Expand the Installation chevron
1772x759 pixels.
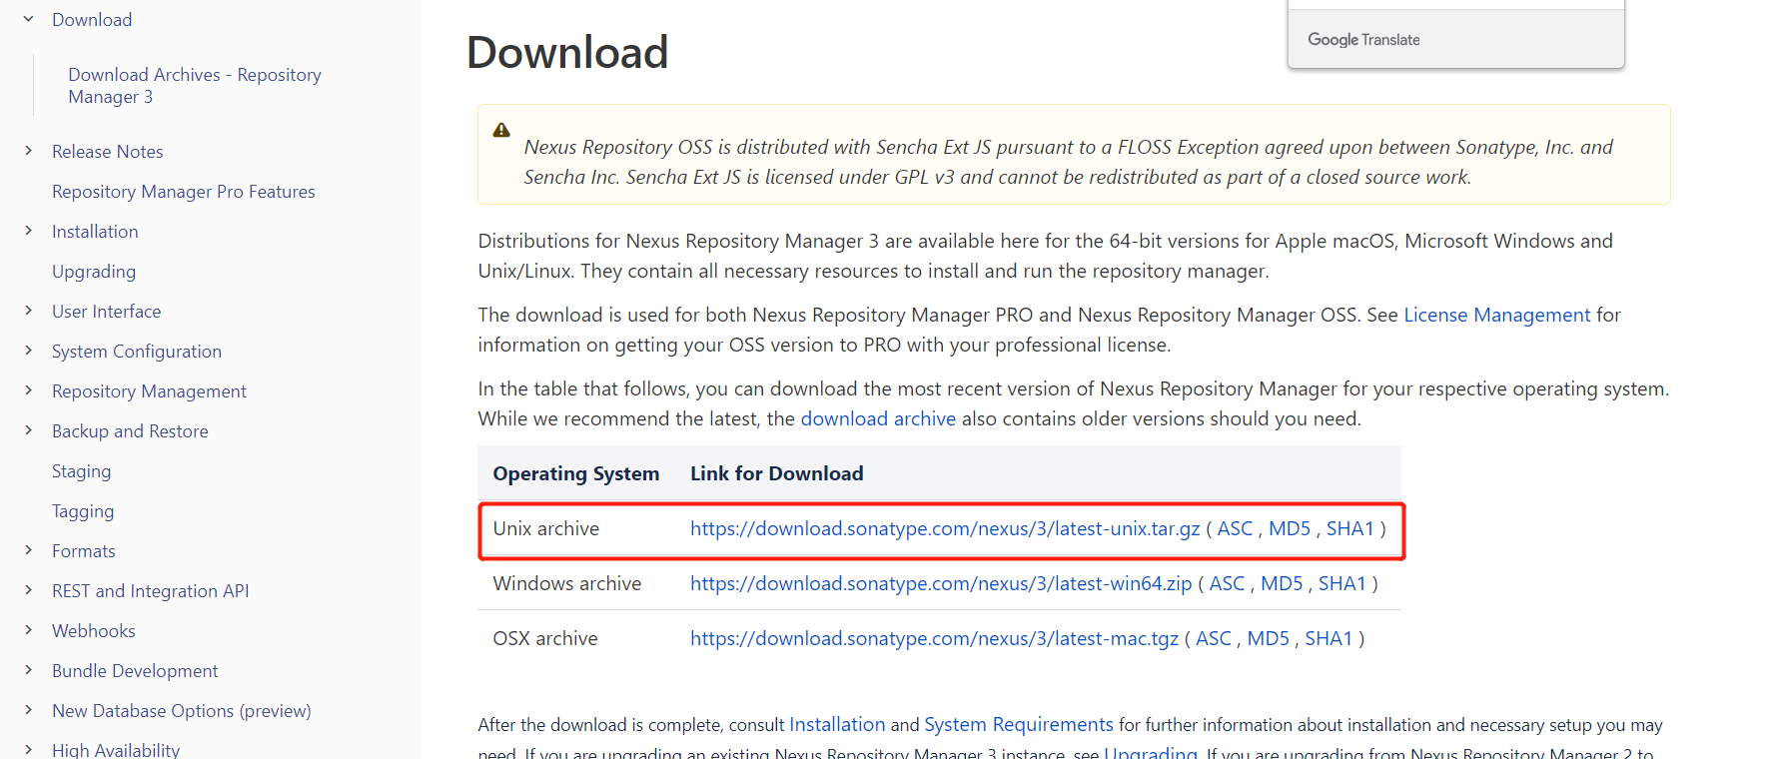28,231
